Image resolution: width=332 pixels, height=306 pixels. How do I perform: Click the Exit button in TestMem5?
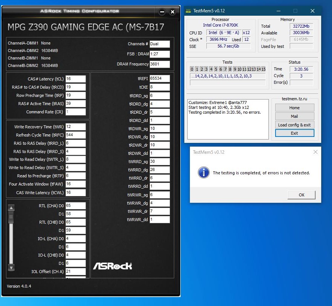coord(295,133)
